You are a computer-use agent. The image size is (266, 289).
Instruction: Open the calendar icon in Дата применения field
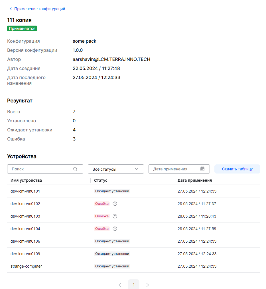(x=202, y=169)
